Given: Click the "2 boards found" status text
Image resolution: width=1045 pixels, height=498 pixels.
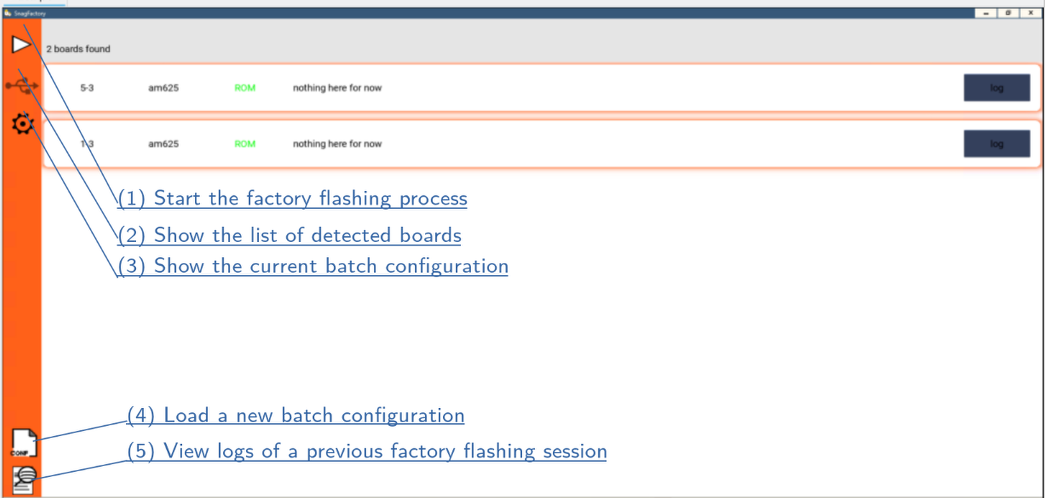Looking at the screenshot, I should (x=78, y=49).
